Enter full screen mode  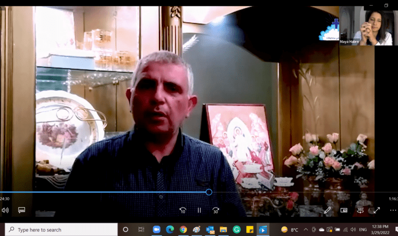pos(377,210)
